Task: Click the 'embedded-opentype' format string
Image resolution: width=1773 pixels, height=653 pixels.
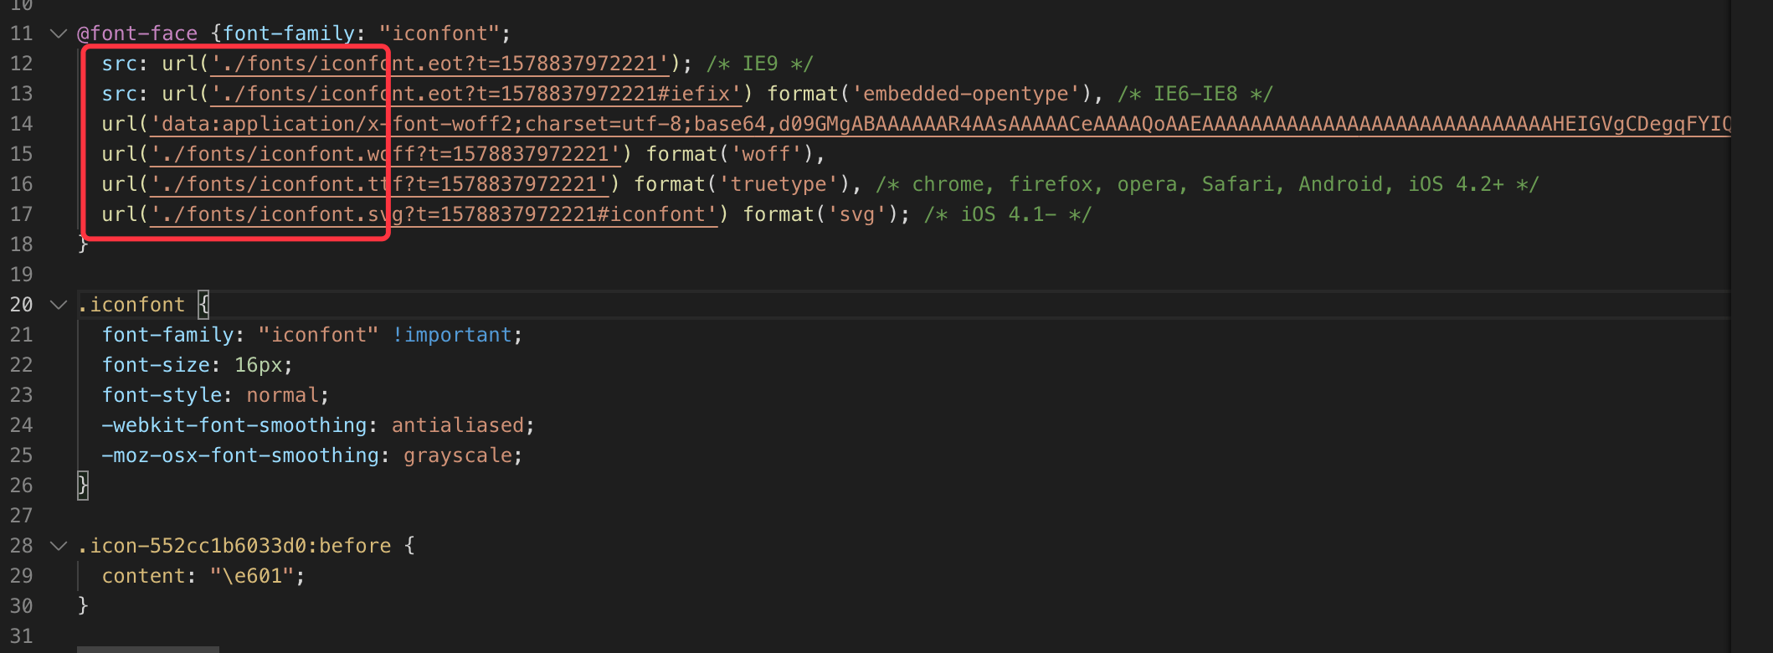Action: [965, 94]
